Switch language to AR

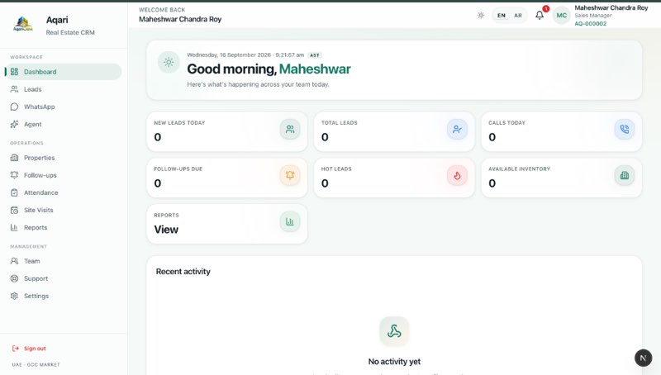point(518,15)
